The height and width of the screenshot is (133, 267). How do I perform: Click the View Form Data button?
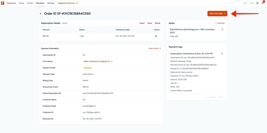(217, 14)
